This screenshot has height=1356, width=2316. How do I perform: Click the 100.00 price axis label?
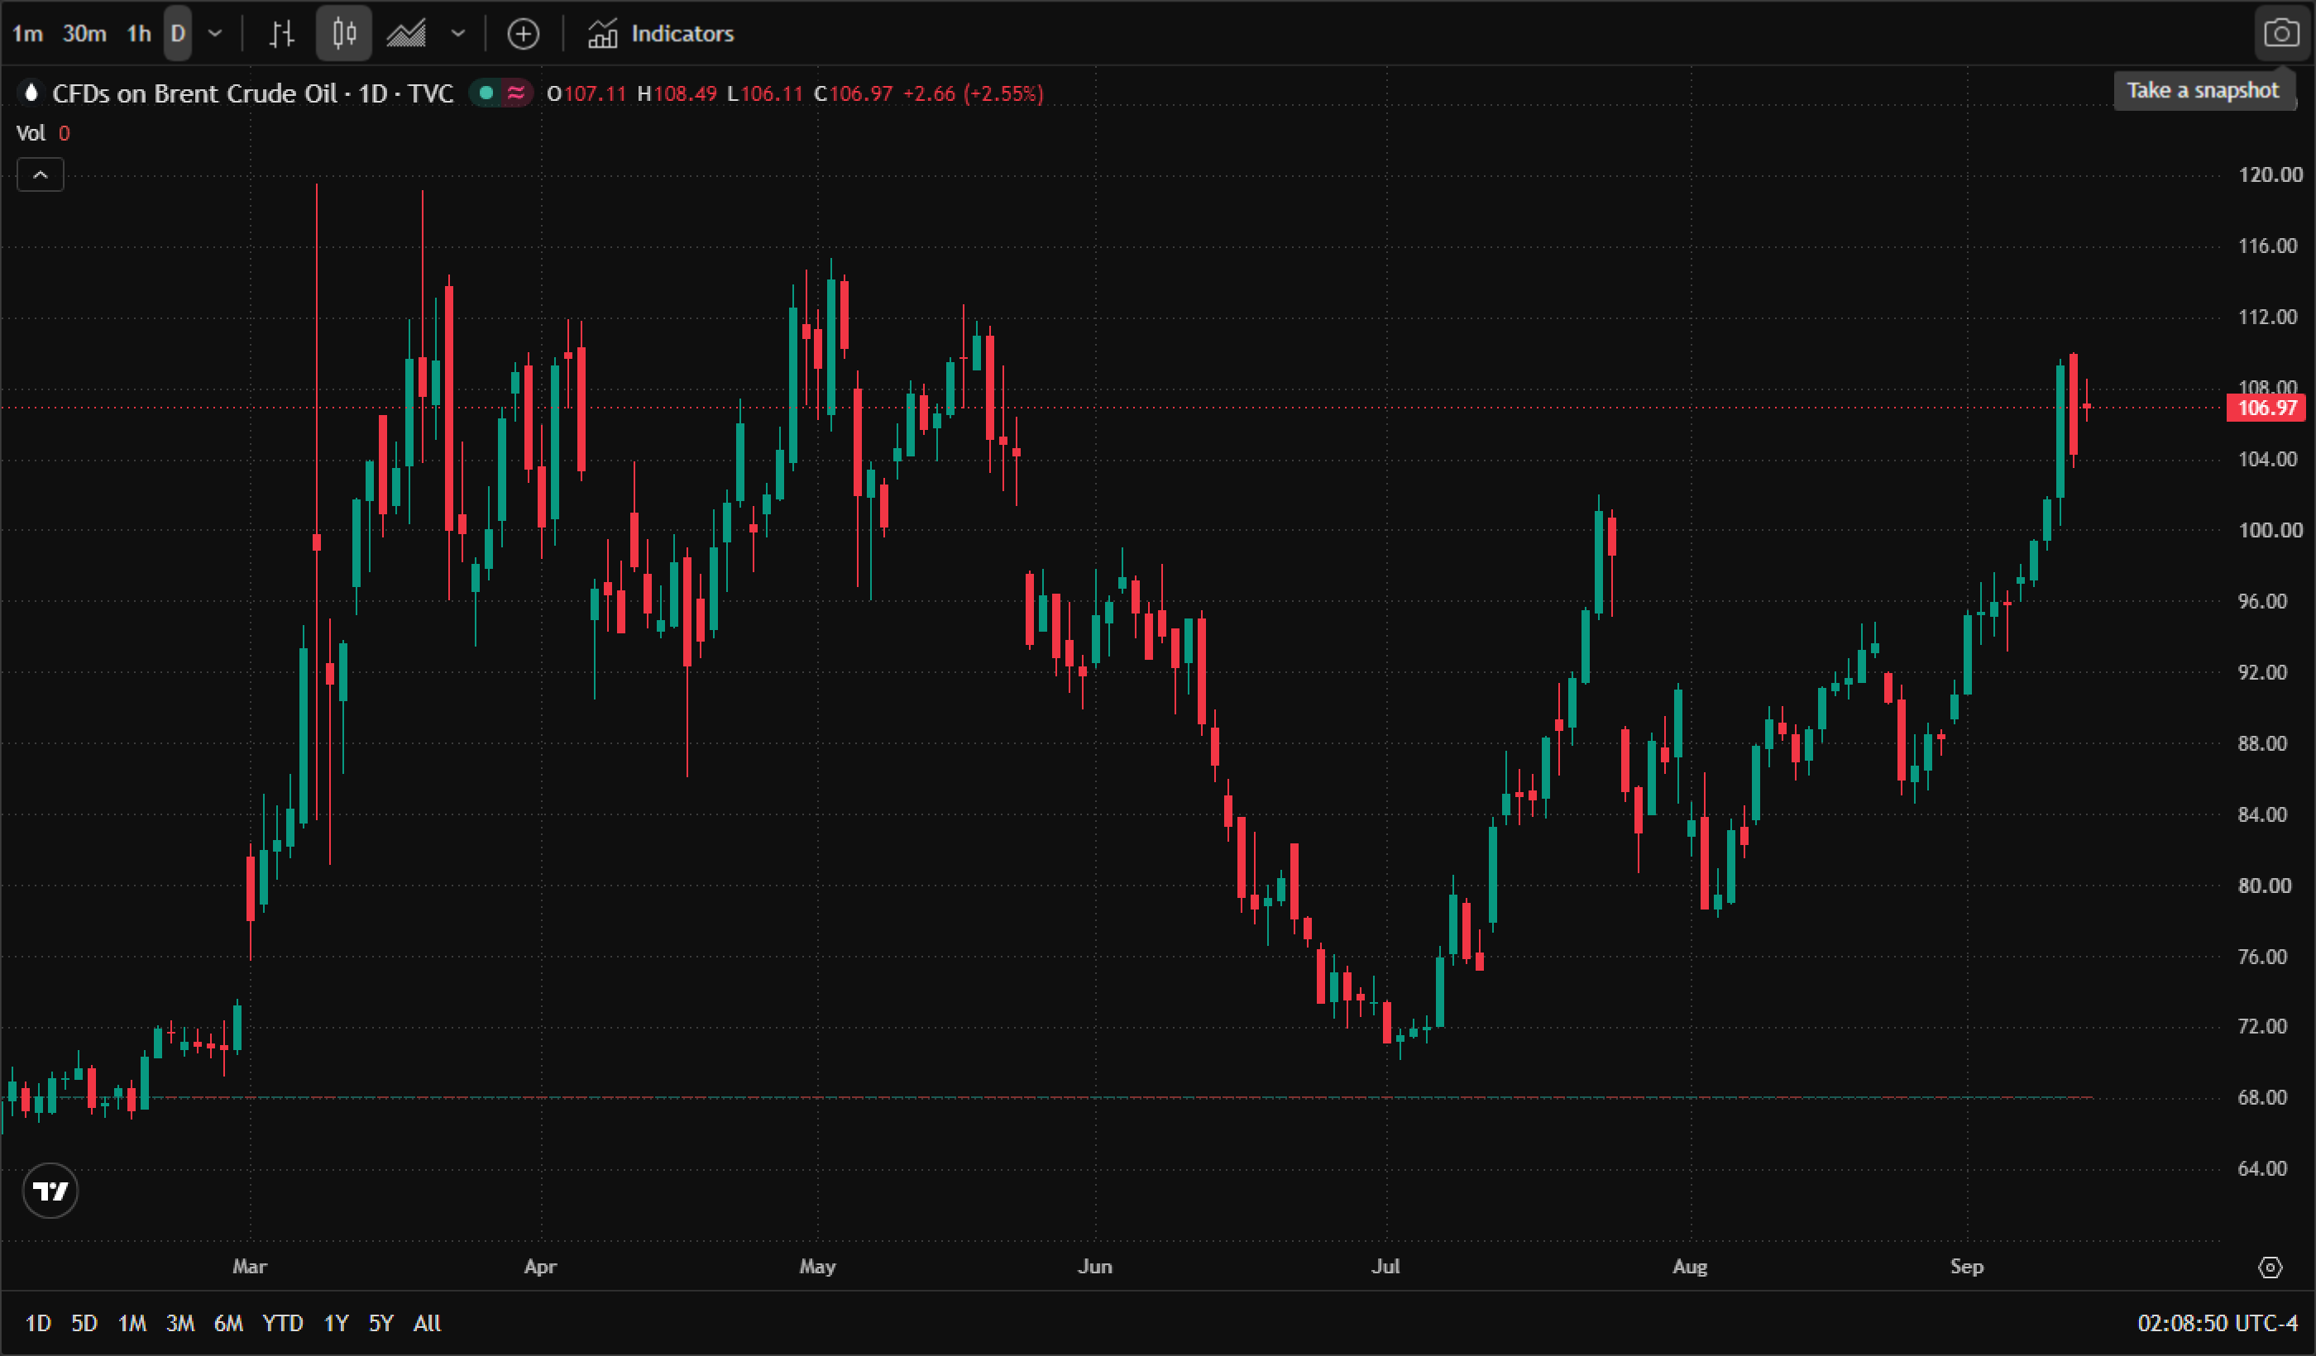(2270, 530)
